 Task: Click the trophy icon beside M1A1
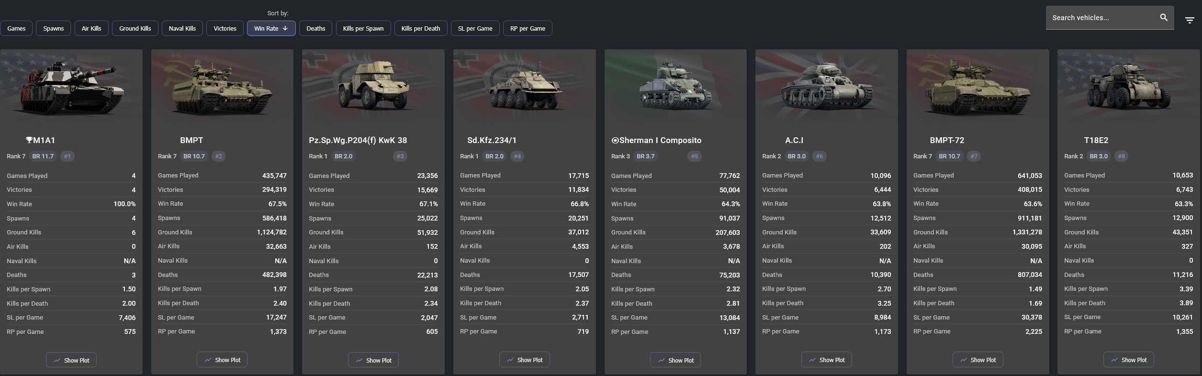(x=29, y=140)
